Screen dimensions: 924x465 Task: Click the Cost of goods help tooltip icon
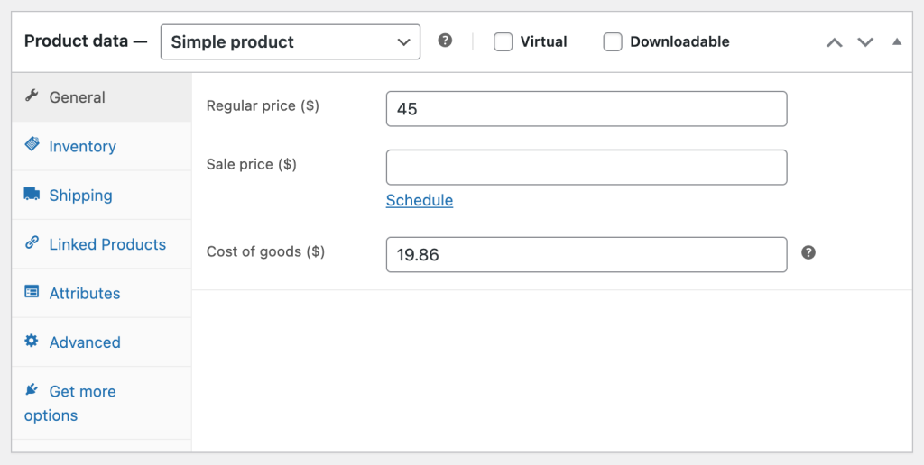(808, 252)
